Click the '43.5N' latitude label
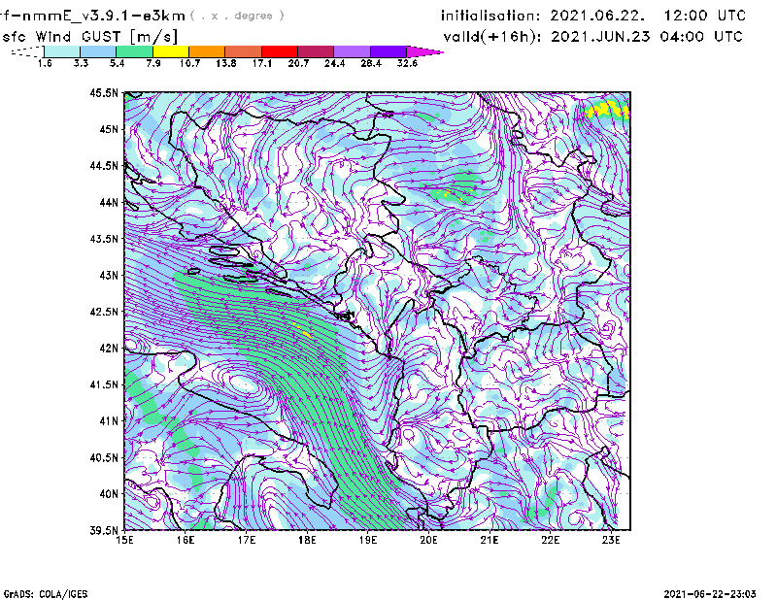 pyautogui.click(x=104, y=239)
